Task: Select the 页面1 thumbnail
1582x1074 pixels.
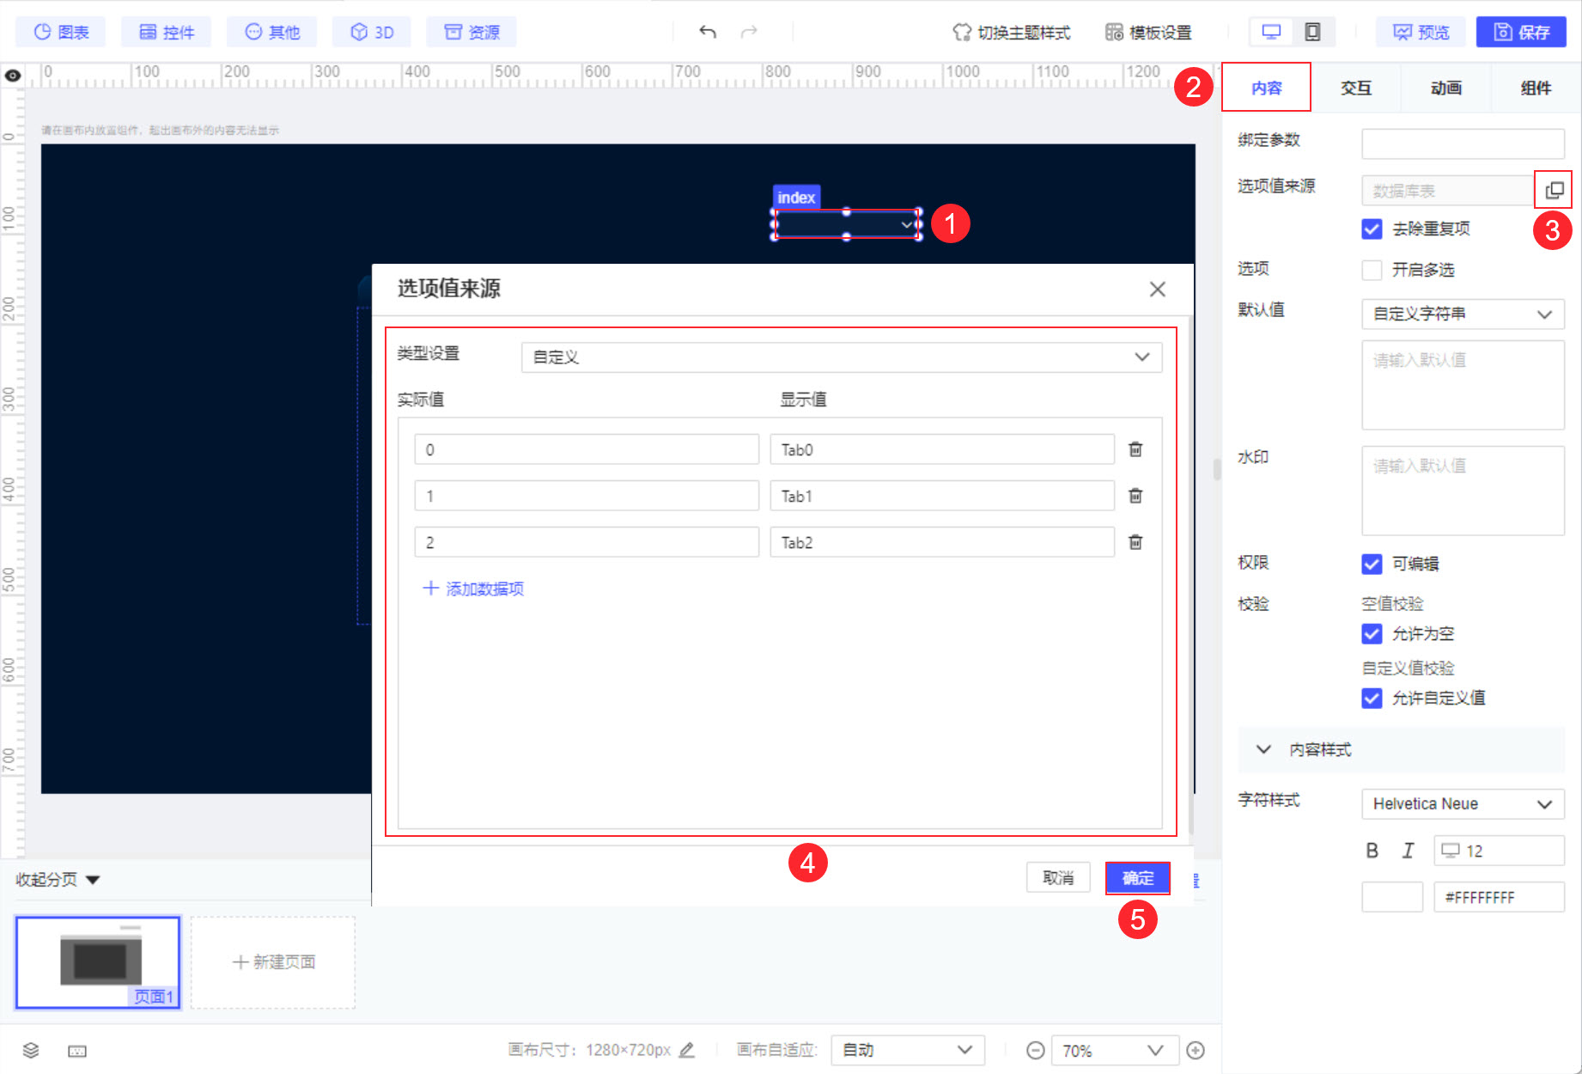Action: (98, 962)
